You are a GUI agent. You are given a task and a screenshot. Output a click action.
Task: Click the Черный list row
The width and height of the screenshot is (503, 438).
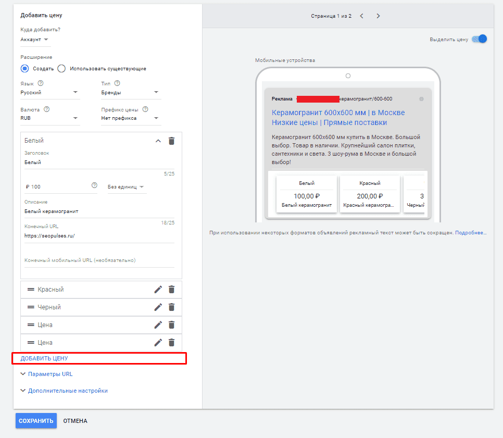[x=101, y=307]
